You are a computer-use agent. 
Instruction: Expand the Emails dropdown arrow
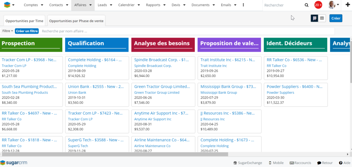(235, 5)
